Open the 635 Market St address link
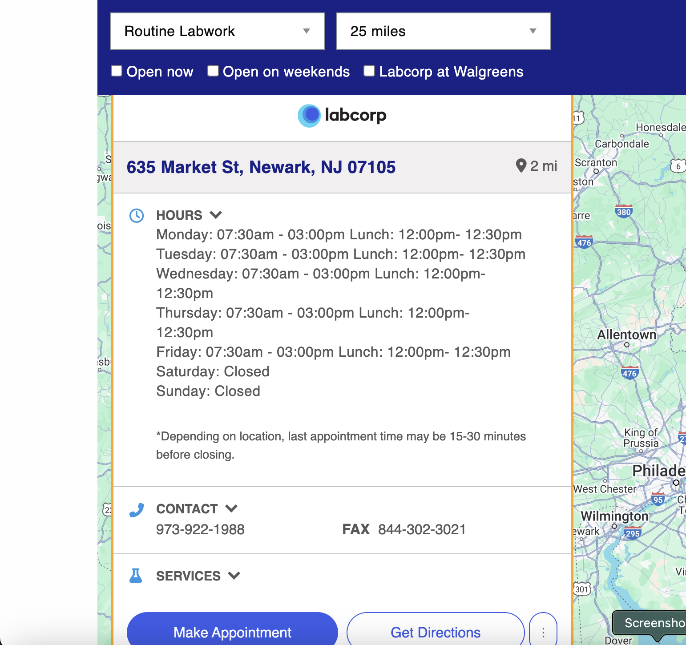This screenshot has height=645, width=686. (x=261, y=167)
